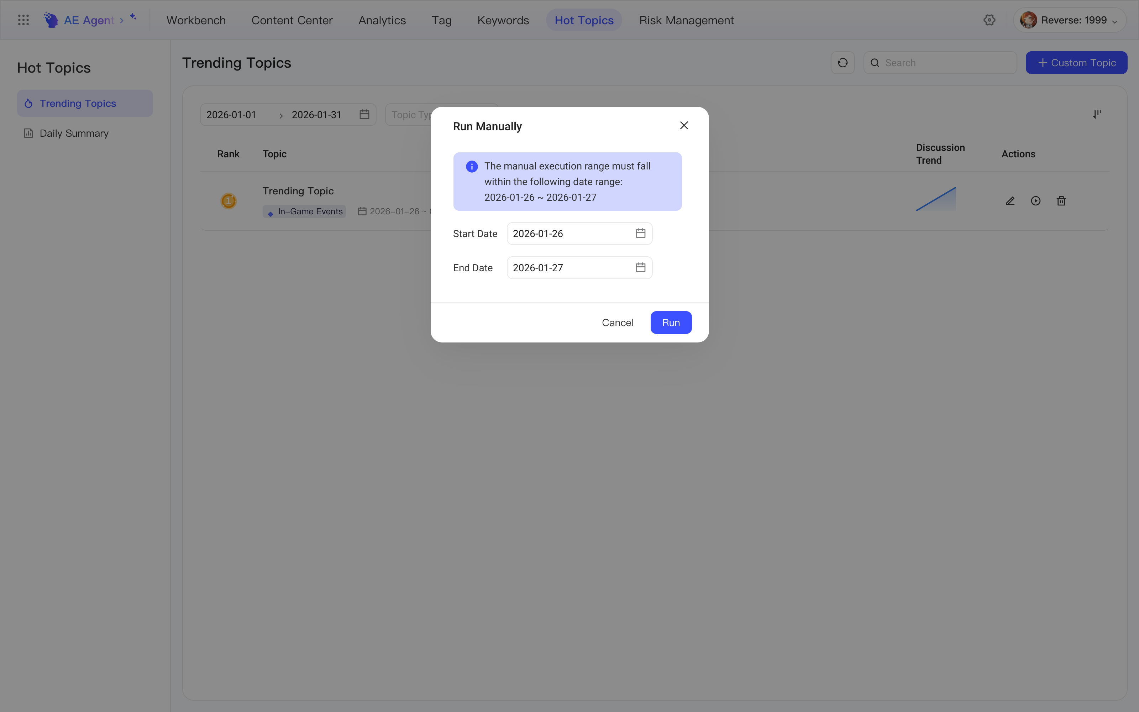Go to the Analytics tab
The image size is (1139, 712).
[382, 20]
